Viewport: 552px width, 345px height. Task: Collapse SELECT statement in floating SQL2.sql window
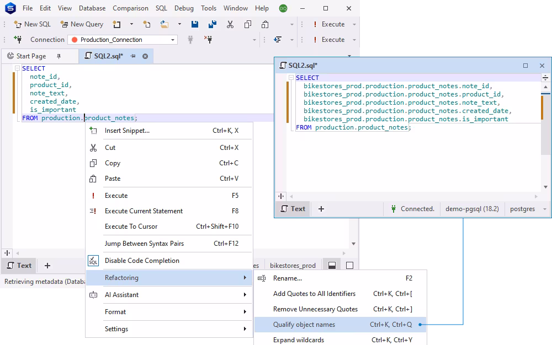[x=291, y=78]
